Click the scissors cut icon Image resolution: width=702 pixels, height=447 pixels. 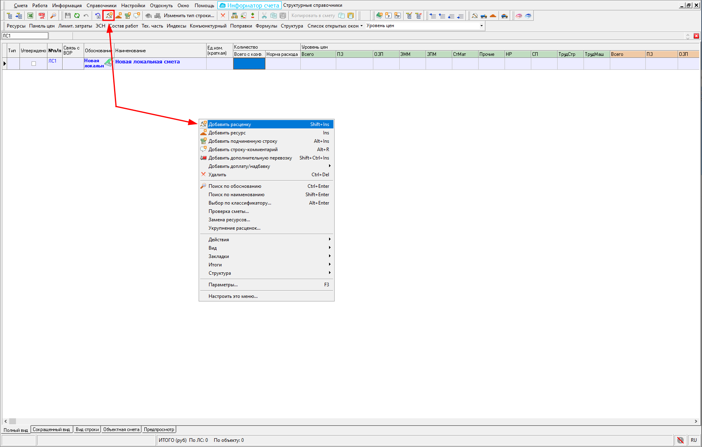pyautogui.click(x=264, y=16)
